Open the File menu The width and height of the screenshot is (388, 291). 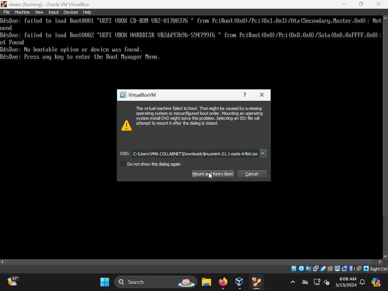[6, 12]
